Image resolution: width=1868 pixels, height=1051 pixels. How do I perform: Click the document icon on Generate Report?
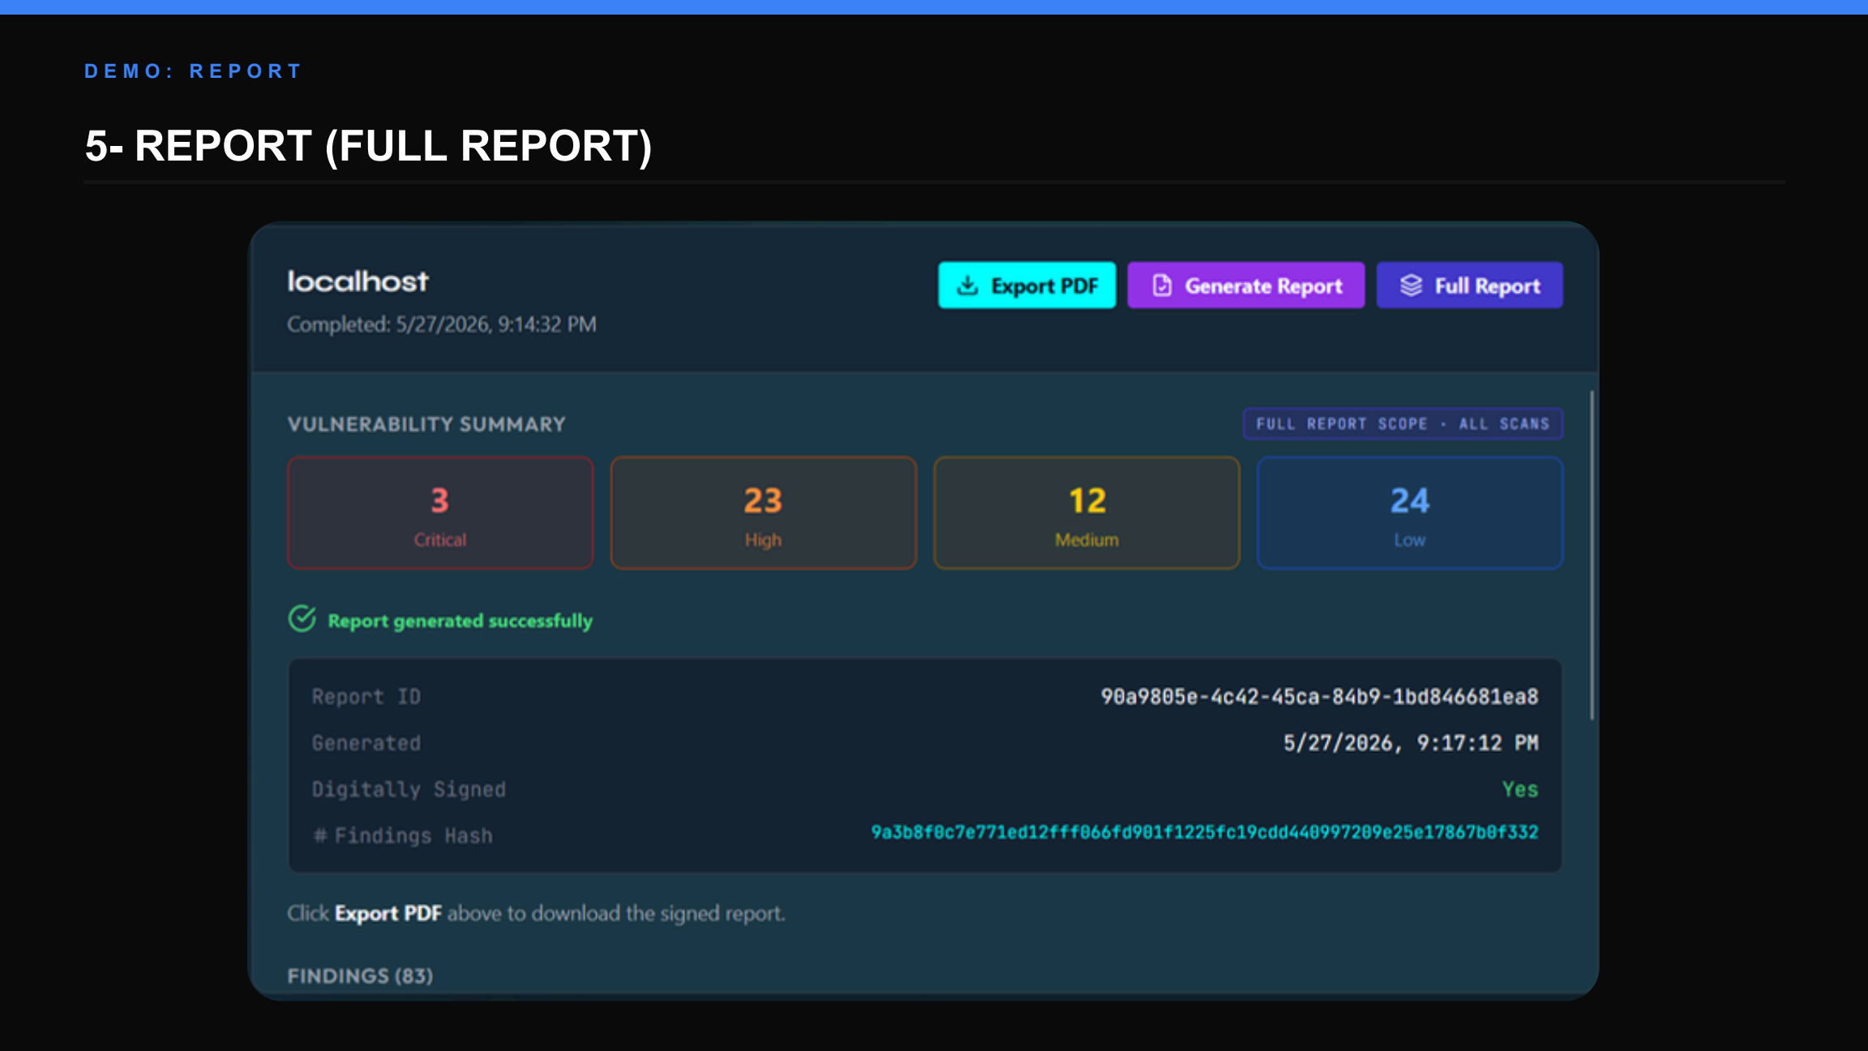tap(1162, 285)
